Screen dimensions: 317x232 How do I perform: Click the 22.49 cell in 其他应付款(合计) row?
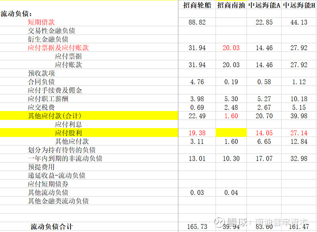tap(197, 116)
